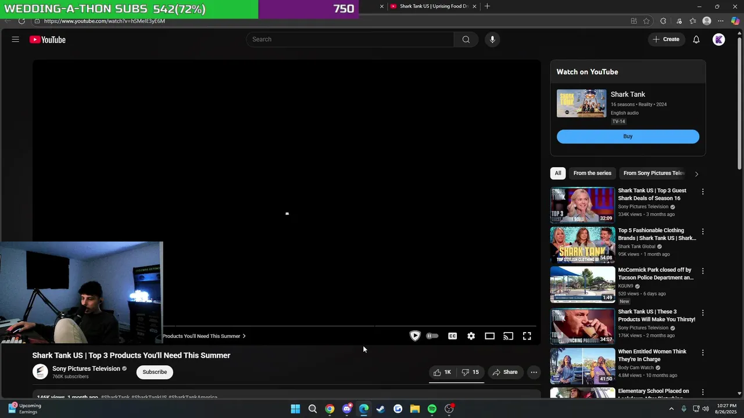Toggle closed captions in player
The height and width of the screenshot is (418, 744).
tap(452, 336)
